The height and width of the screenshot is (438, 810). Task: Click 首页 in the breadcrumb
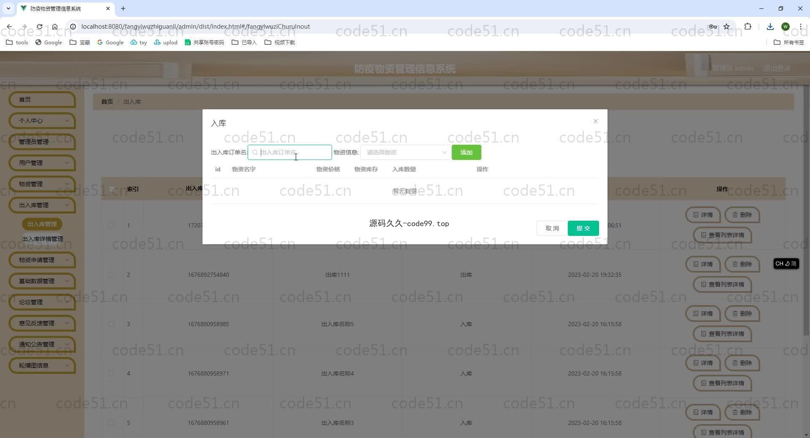[x=107, y=102]
